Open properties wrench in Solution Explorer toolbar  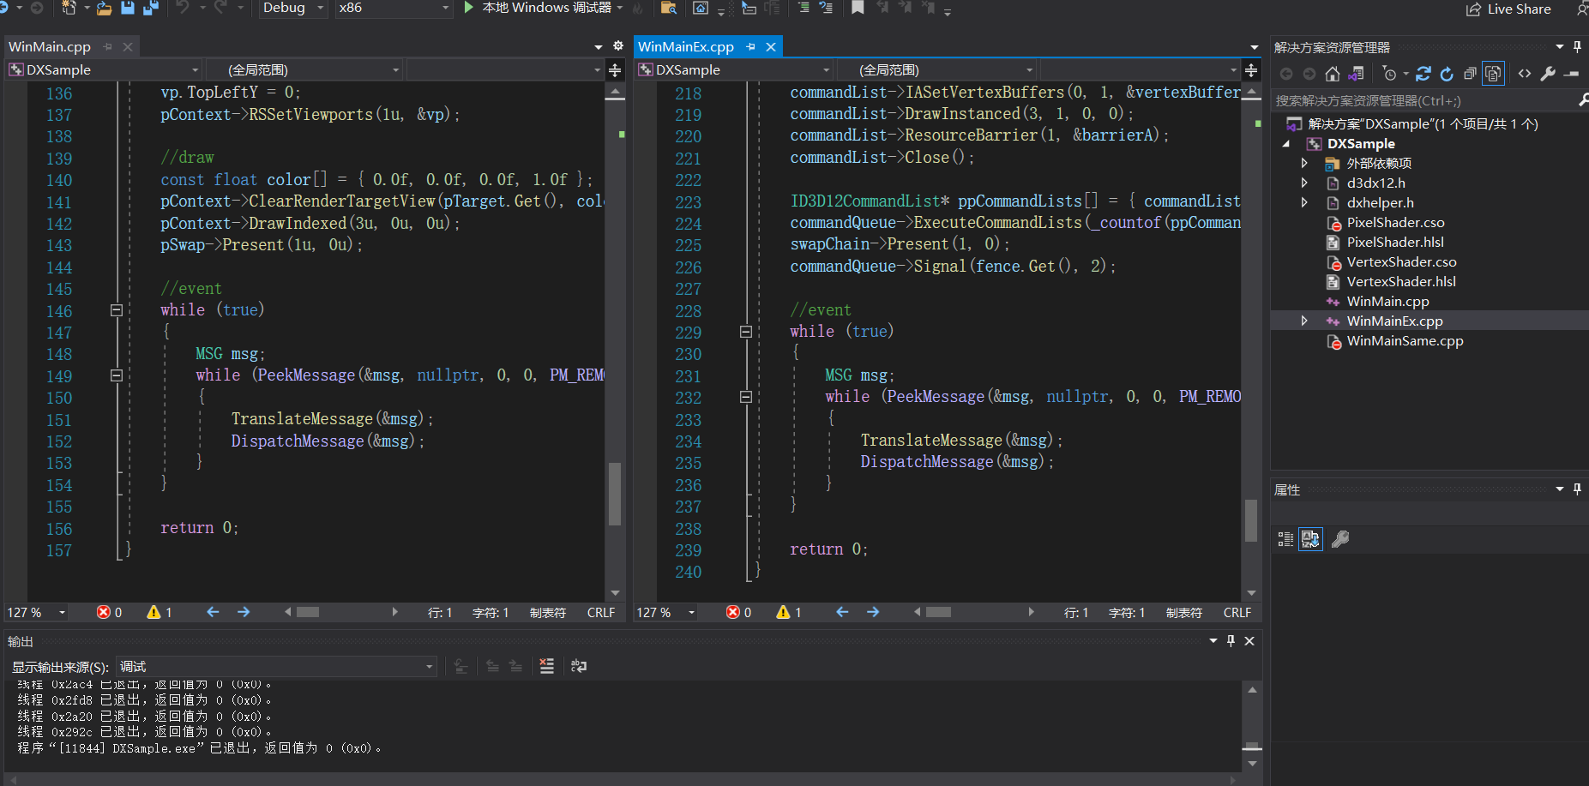point(1548,74)
